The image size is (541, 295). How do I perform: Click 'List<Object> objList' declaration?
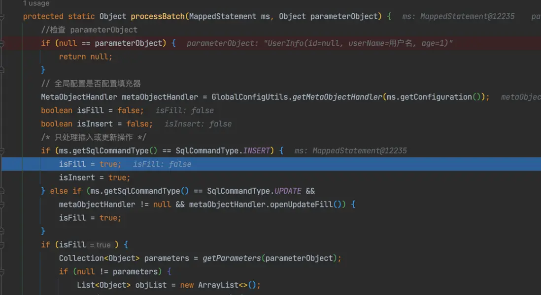click(x=122, y=285)
